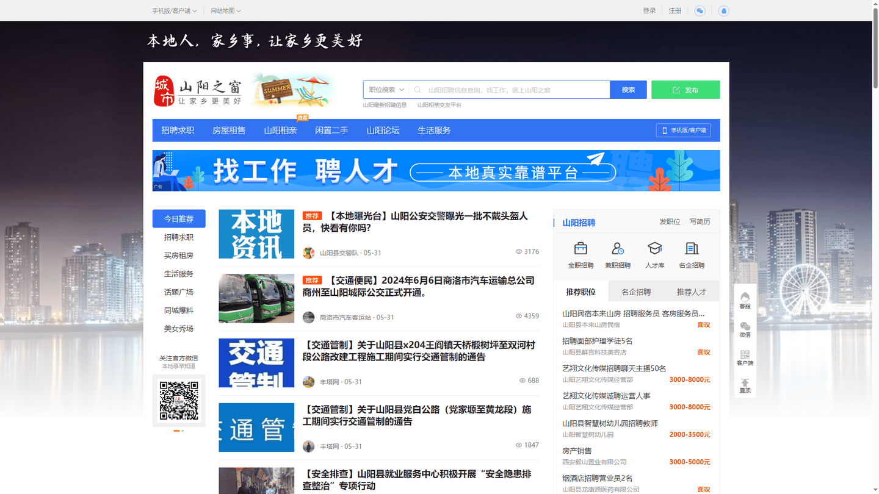Open the green buses article thumbnail
This screenshot has width=879, height=494.
[256, 298]
